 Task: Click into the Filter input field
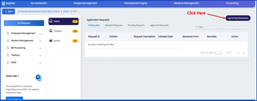(222, 27)
